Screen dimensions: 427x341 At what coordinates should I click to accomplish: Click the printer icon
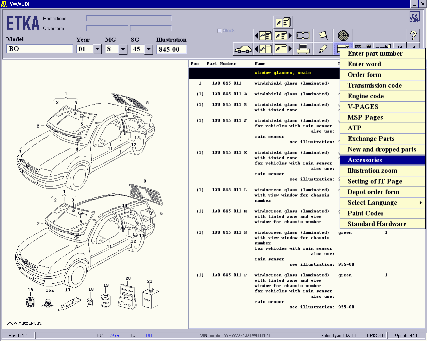click(303, 49)
